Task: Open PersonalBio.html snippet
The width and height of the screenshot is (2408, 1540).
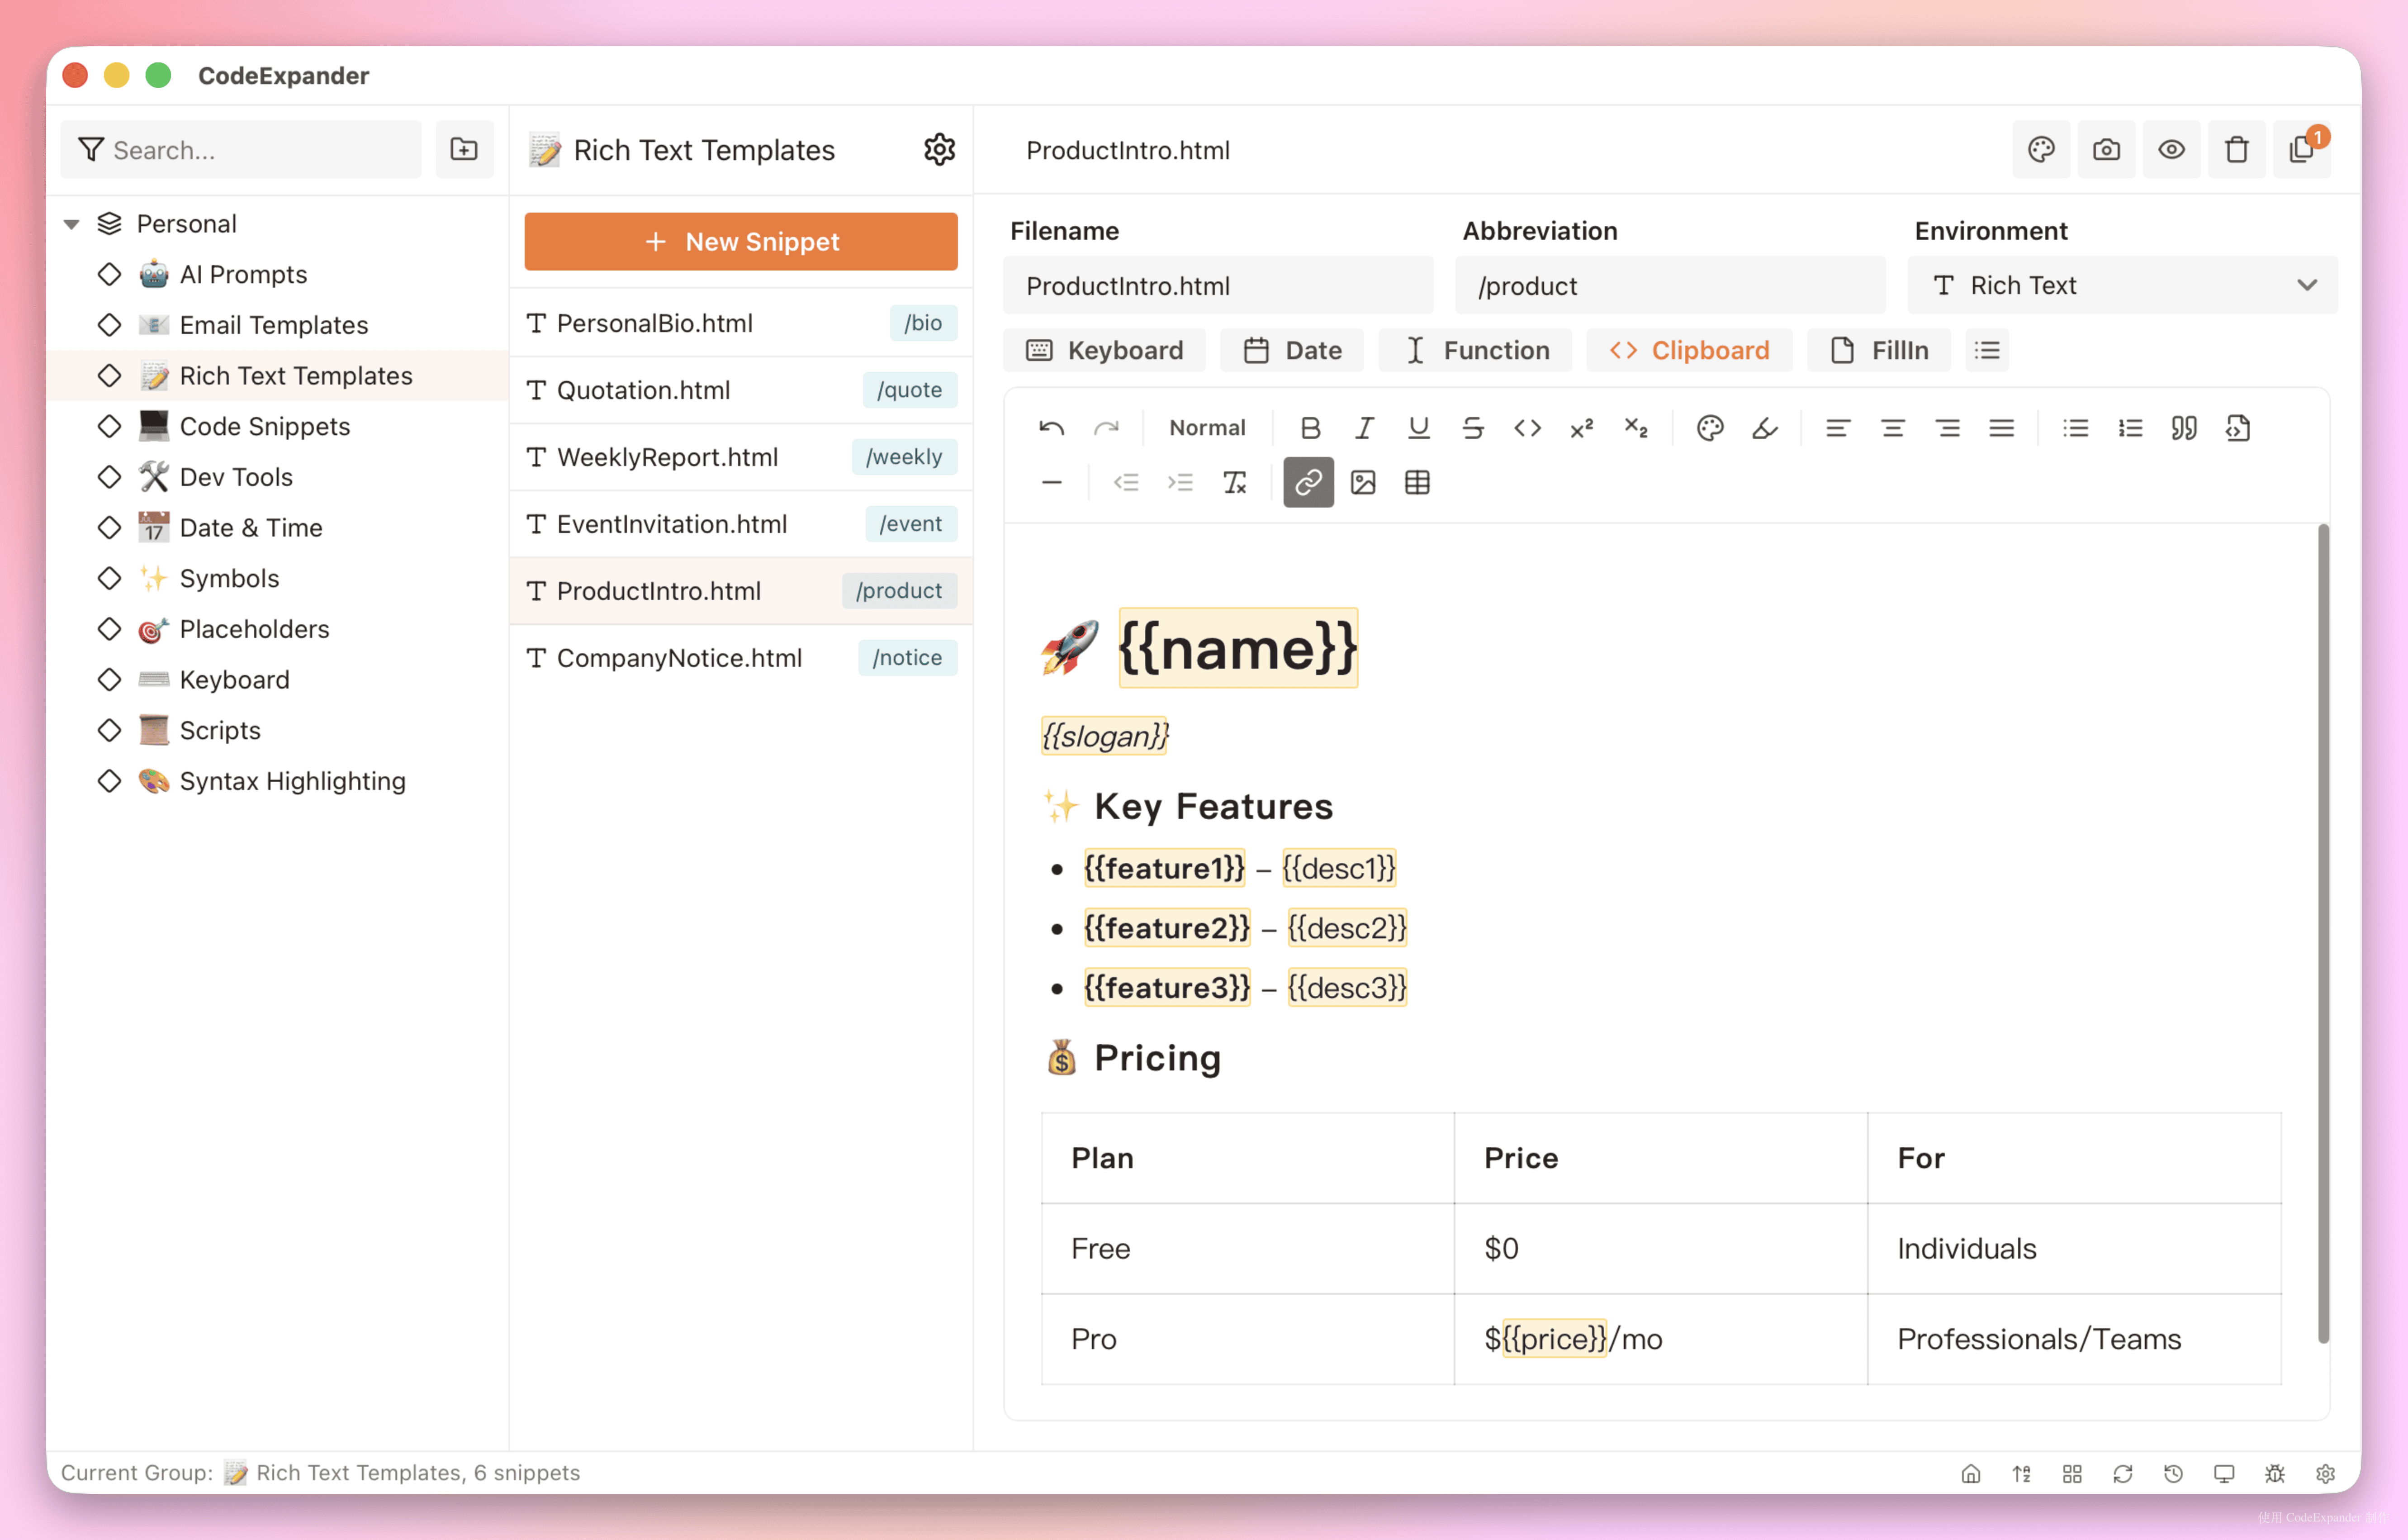Action: click(741, 323)
